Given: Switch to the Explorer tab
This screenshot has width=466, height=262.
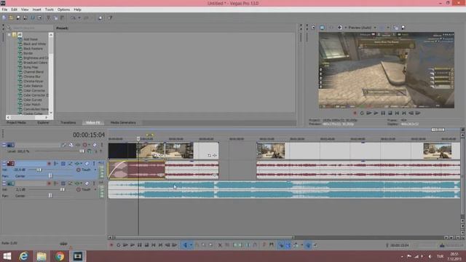Looking at the screenshot, I should [44, 122].
